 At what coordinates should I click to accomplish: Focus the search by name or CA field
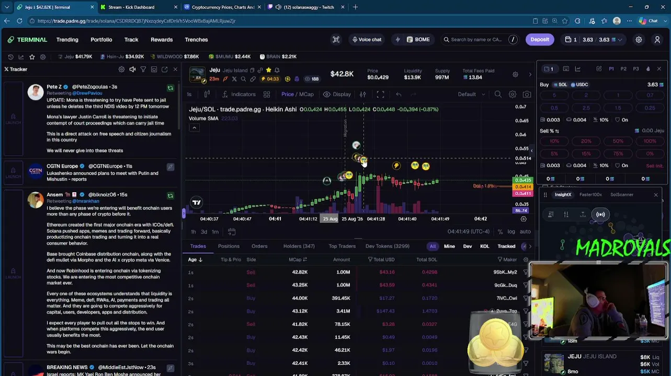pos(480,40)
